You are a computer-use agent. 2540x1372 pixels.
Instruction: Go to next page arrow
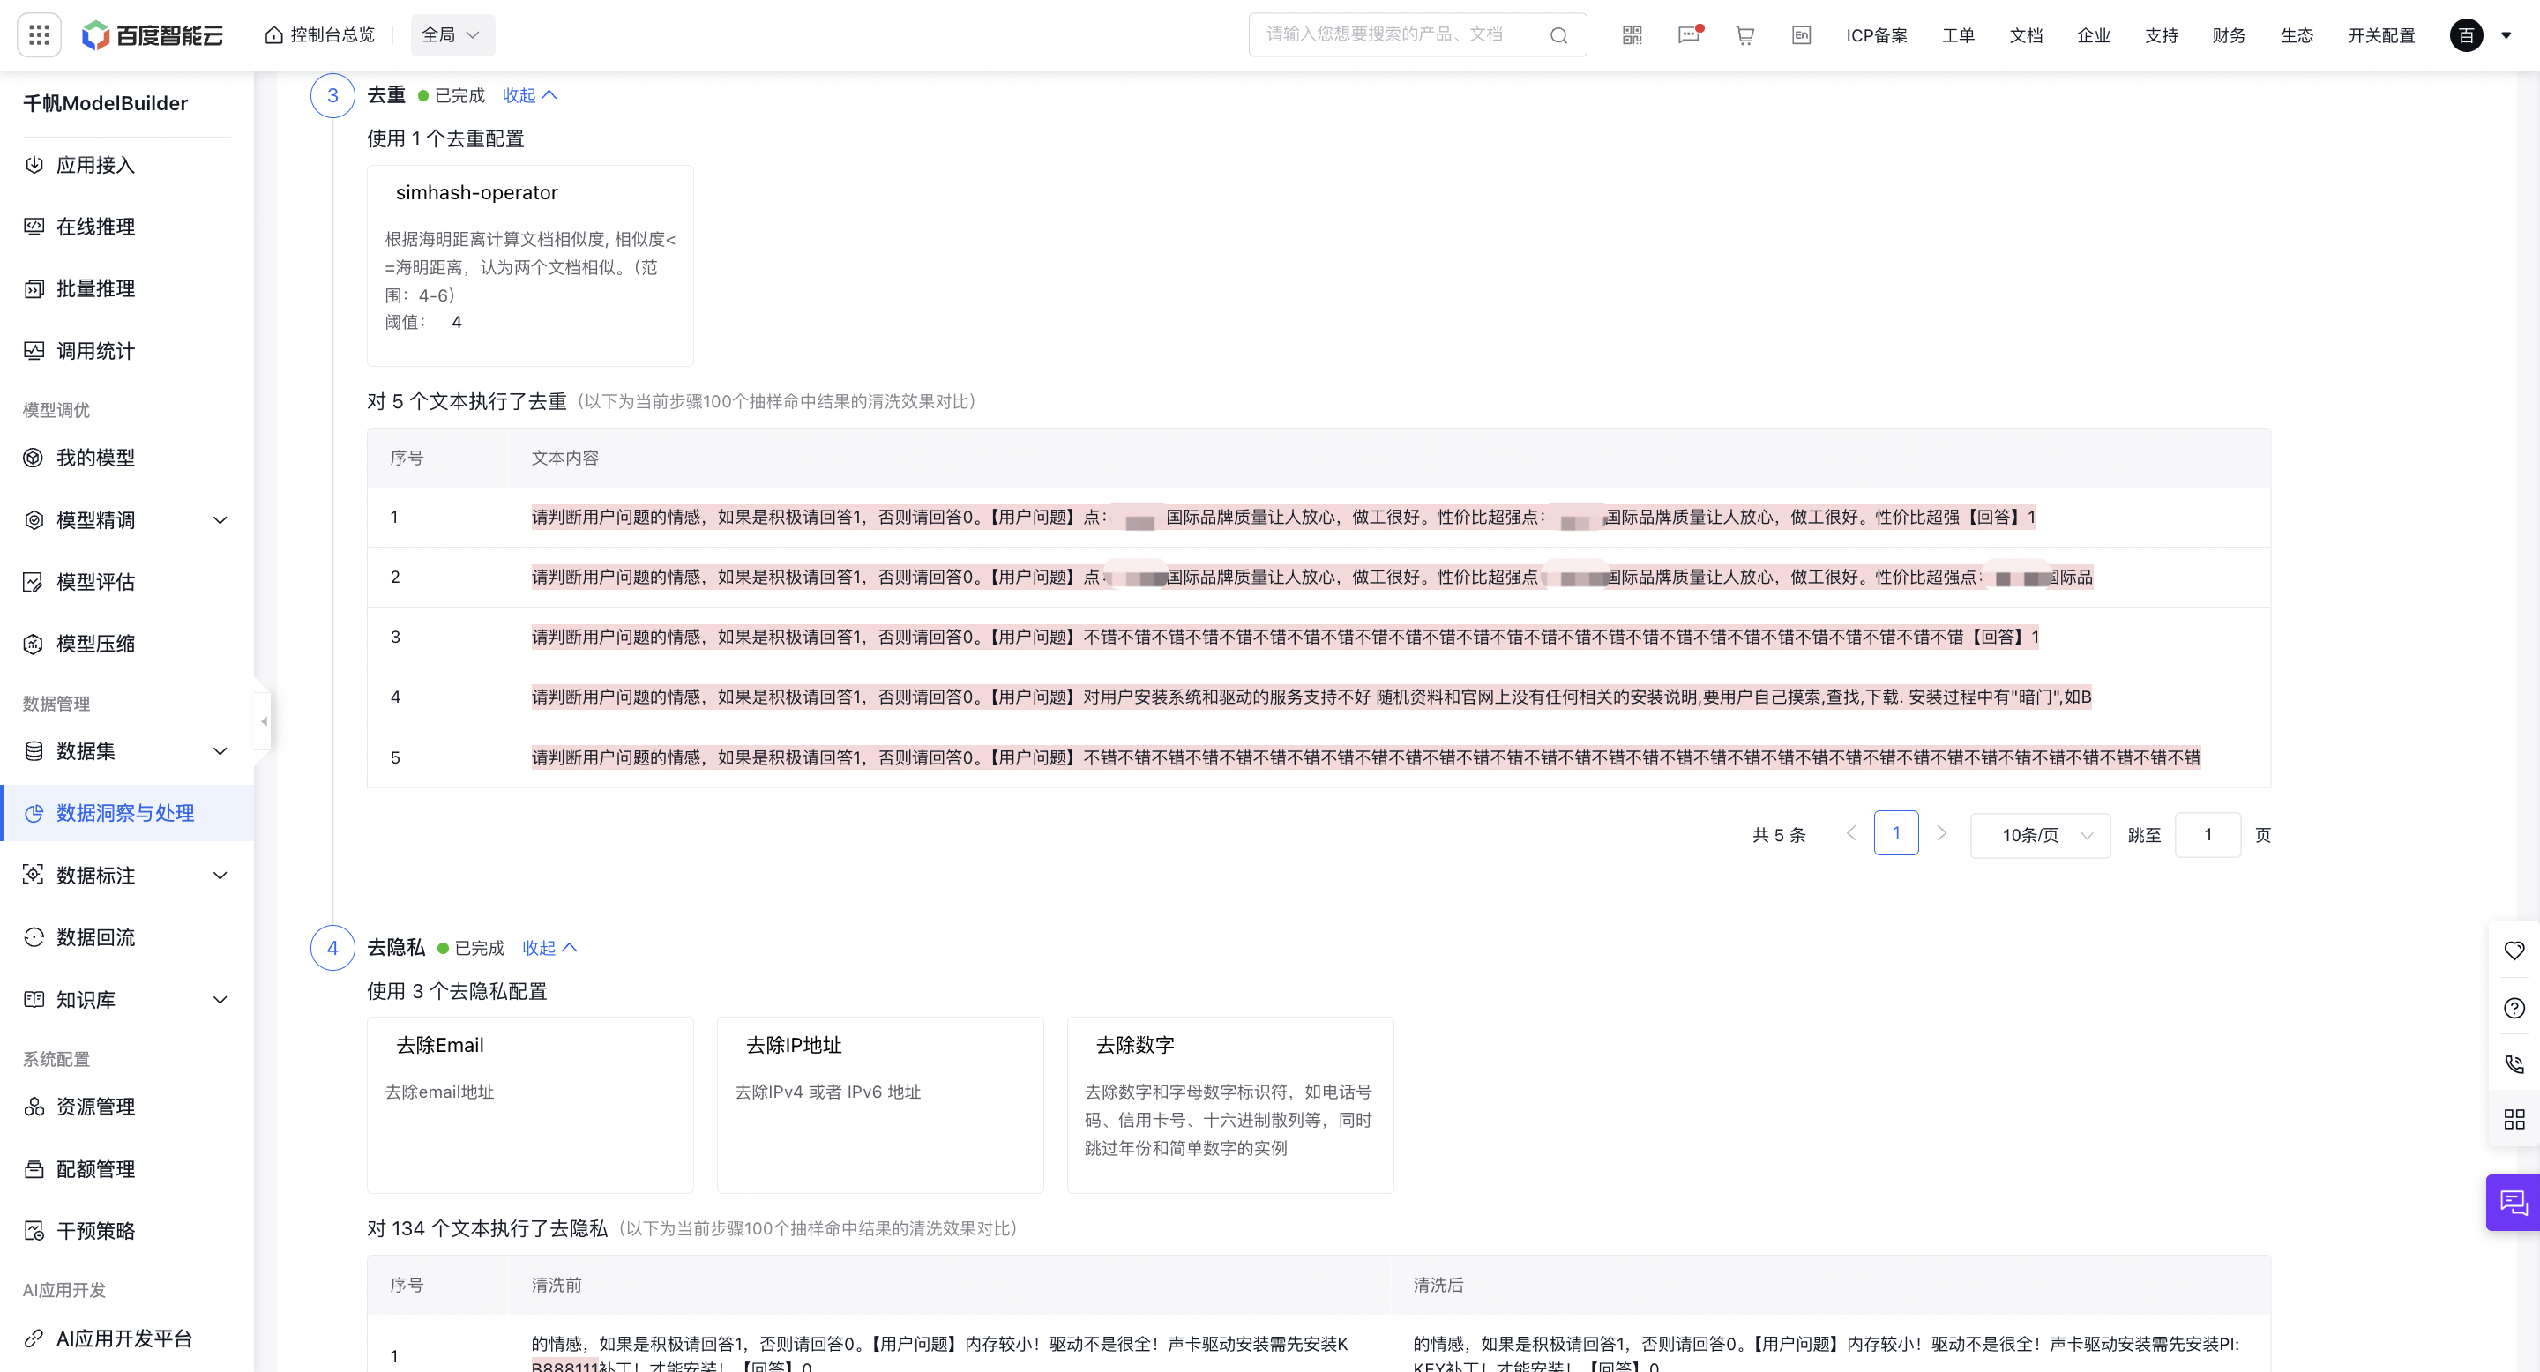(x=1941, y=834)
